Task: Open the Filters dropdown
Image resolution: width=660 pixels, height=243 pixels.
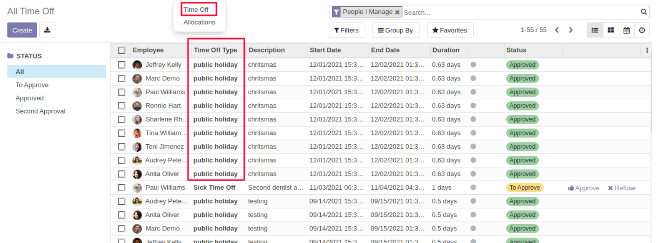Action: click(346, 30)
